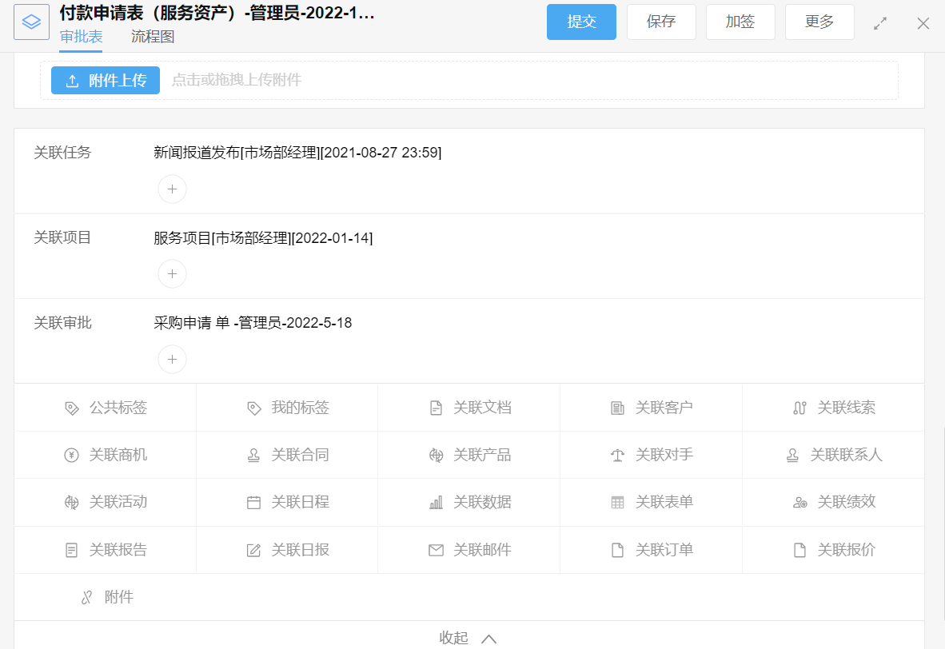Choose 关联日报 label
This screenshot has height=649, width=945.
300,550
